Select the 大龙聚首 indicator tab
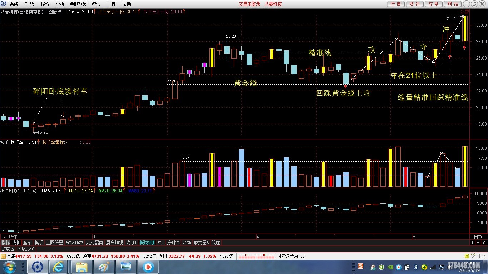Screen dimensions: 488x274 [x=94, y=243]
